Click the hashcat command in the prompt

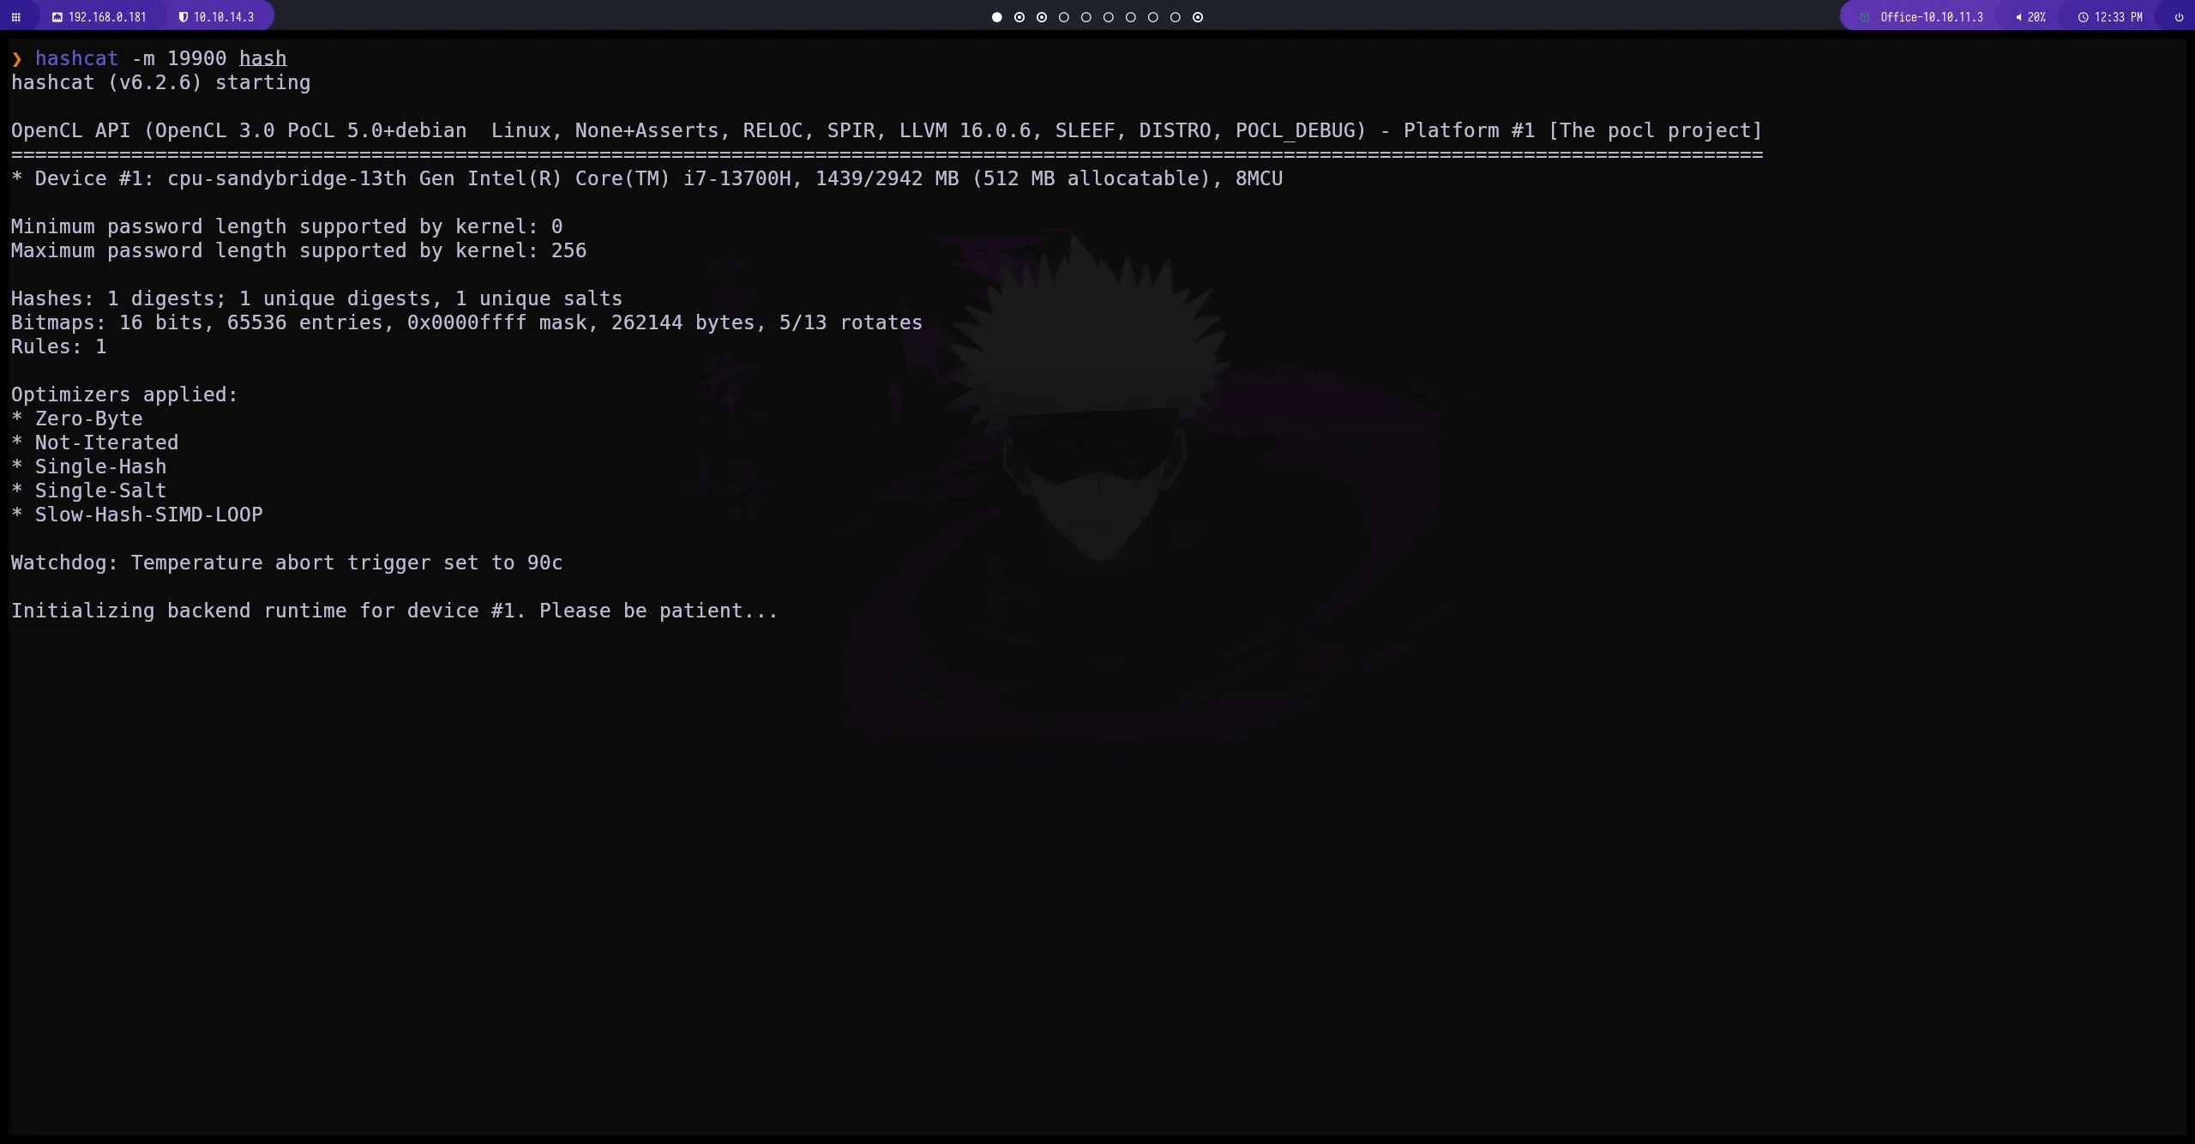pyautogui.click(x=76, y=58)
